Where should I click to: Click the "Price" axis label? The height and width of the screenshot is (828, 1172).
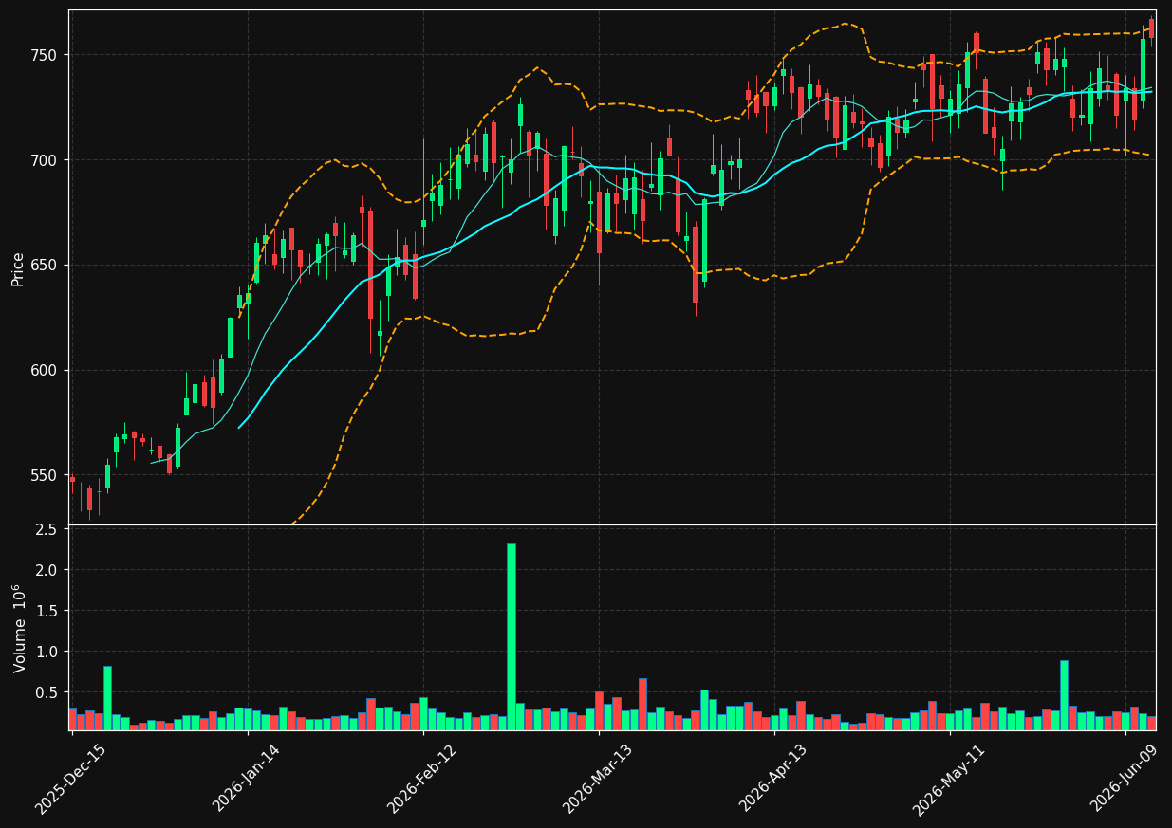[18, 268]
